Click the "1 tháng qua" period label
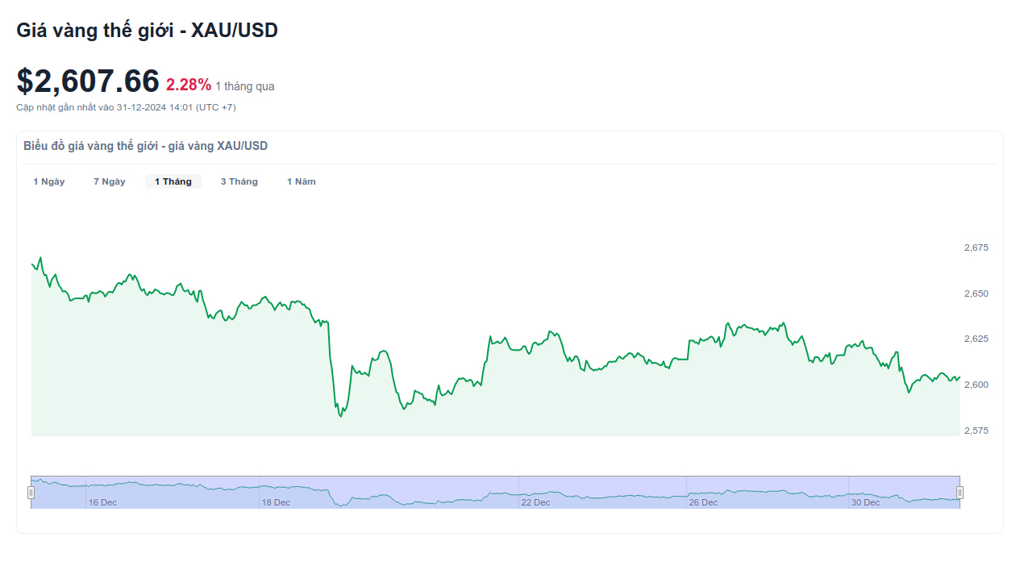 coord(244,86)
